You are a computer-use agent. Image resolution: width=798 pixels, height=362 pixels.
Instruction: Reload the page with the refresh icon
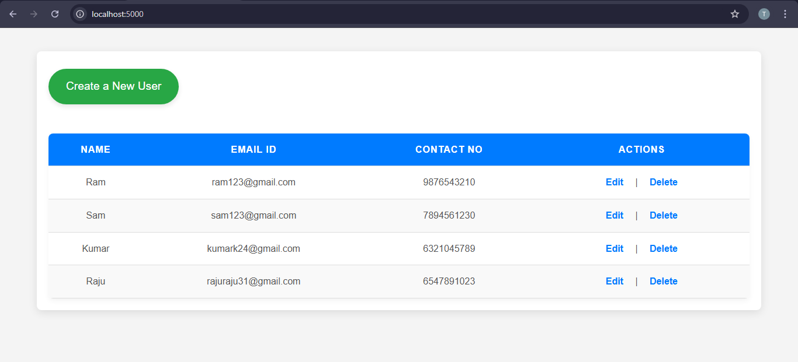[x=55, y=14]
